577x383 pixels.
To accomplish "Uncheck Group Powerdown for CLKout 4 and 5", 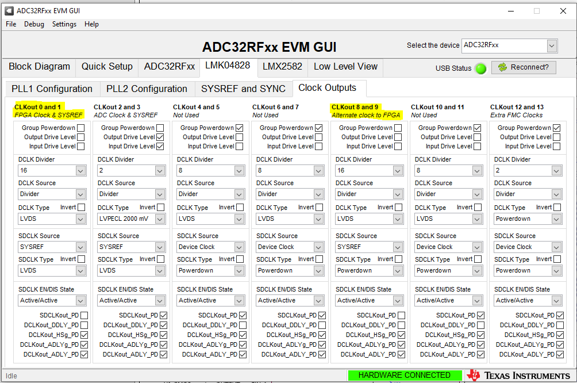I will pyautogui.click(x=240, y=128).
